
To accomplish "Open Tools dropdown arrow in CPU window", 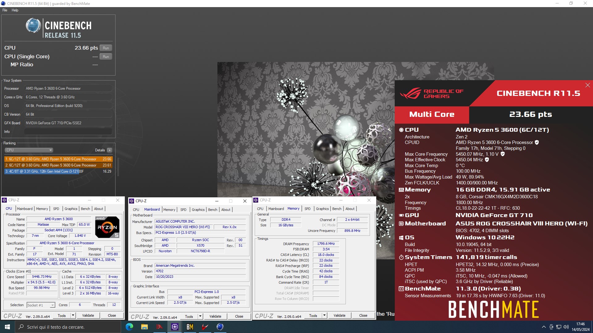I will coord(73,315).
